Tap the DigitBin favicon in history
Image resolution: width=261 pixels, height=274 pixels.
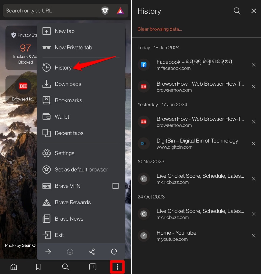pos(144,144)
